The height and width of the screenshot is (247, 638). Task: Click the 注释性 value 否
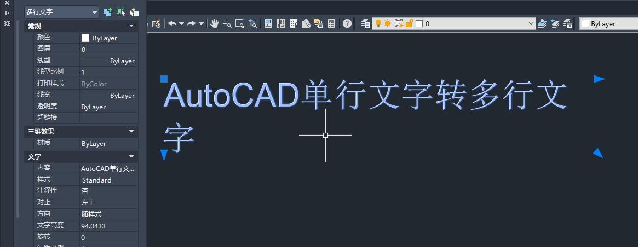(x=109, y=191)
